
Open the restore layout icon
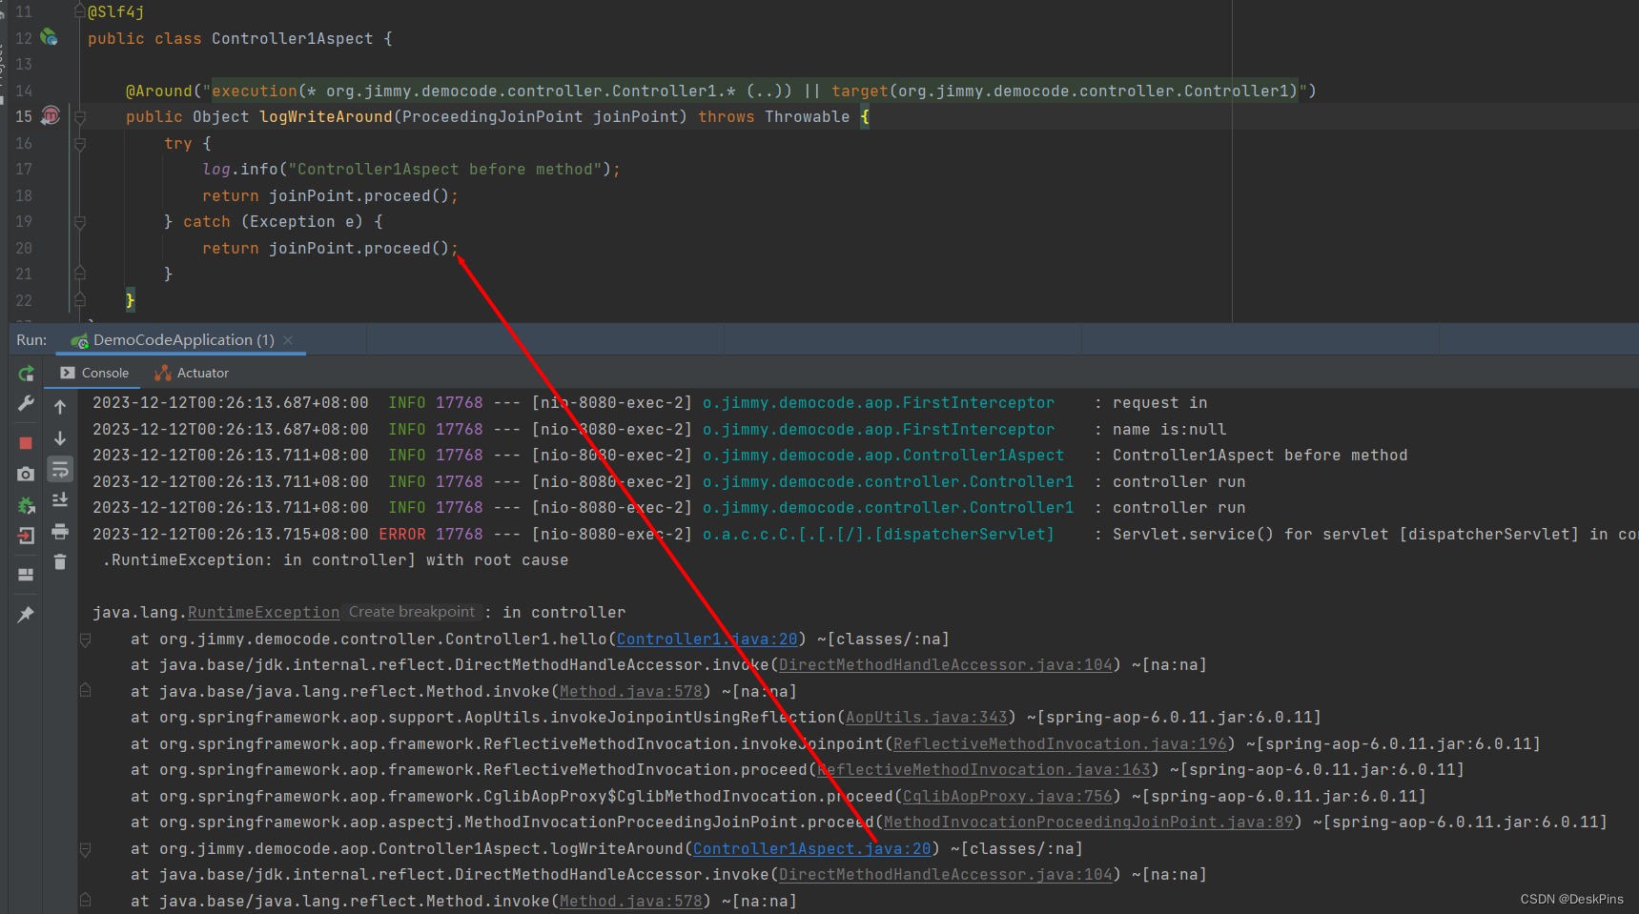coord(27,575)
